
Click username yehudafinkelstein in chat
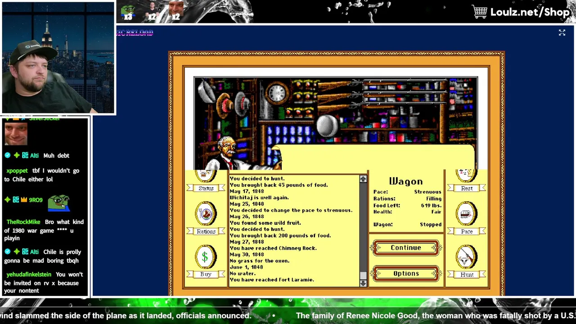(29, 274)
